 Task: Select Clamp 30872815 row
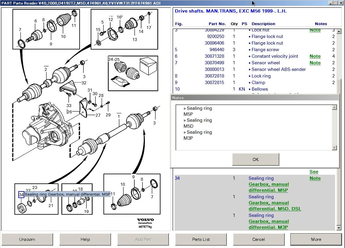pyautogui.click(x=255, y=83)
